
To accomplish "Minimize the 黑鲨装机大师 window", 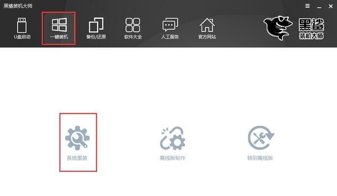I will point(319,6).
